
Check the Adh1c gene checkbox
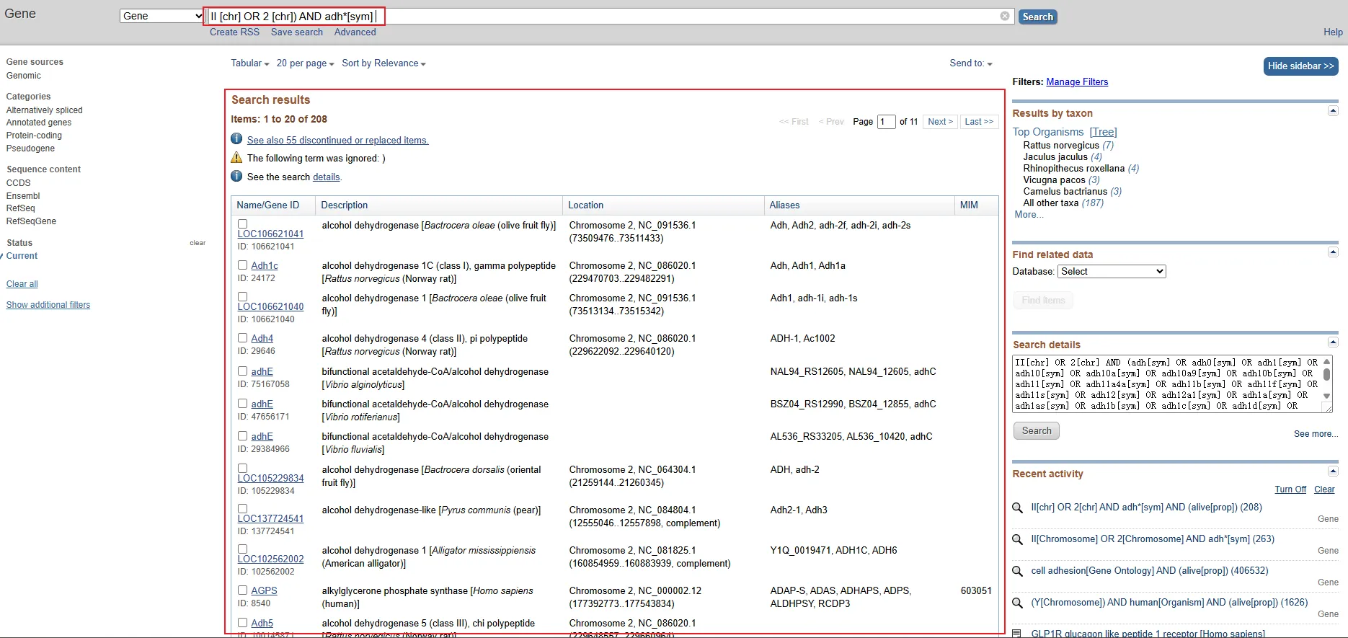[x=243, y=265]
